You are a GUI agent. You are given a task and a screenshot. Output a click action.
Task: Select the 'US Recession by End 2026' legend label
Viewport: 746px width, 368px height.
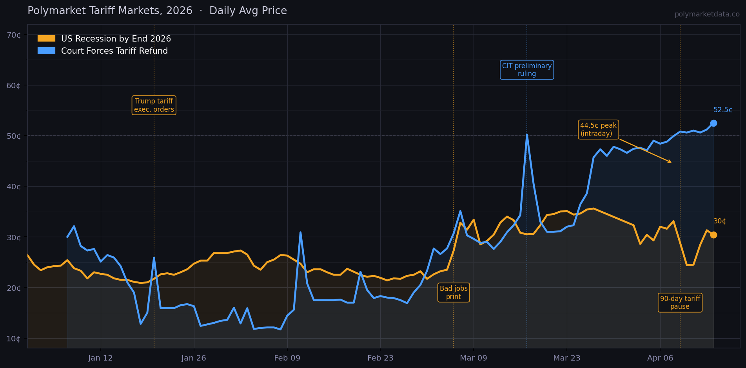pos(116,39)
